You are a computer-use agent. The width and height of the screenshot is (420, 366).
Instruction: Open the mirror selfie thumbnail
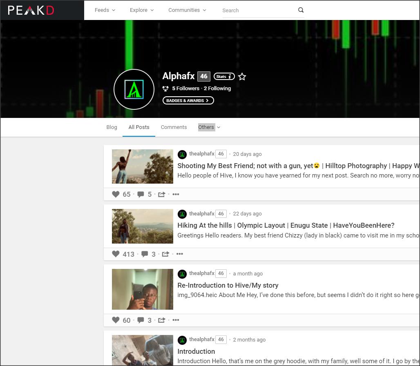coord(143,289)
